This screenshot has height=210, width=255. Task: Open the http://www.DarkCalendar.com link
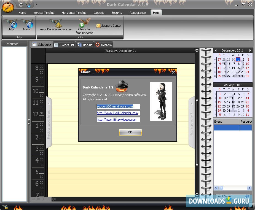tap(117, 113)
